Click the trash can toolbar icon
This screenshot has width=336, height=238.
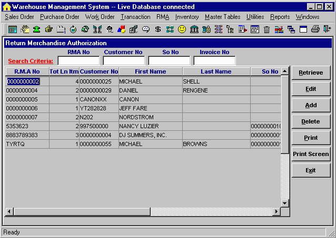(266, 29)
